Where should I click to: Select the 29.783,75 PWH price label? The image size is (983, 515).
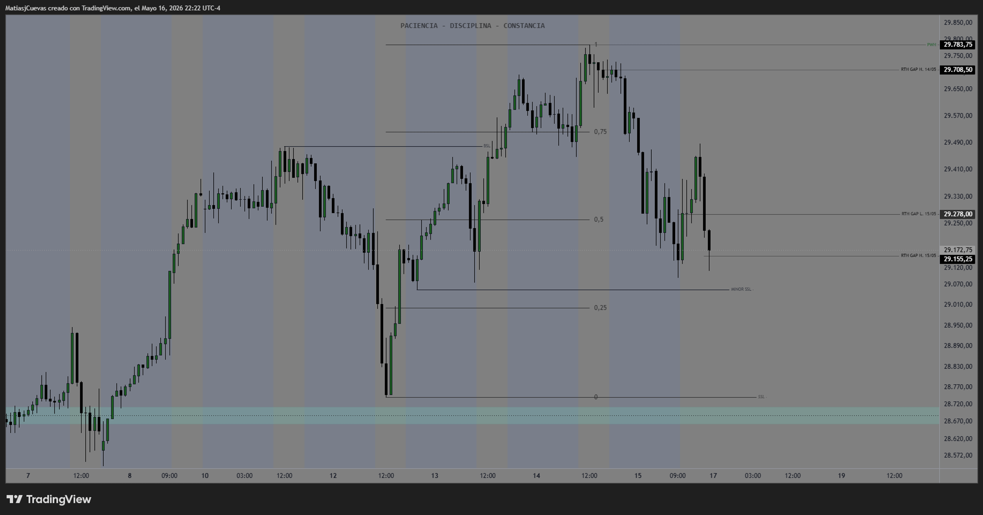(957, 44)
